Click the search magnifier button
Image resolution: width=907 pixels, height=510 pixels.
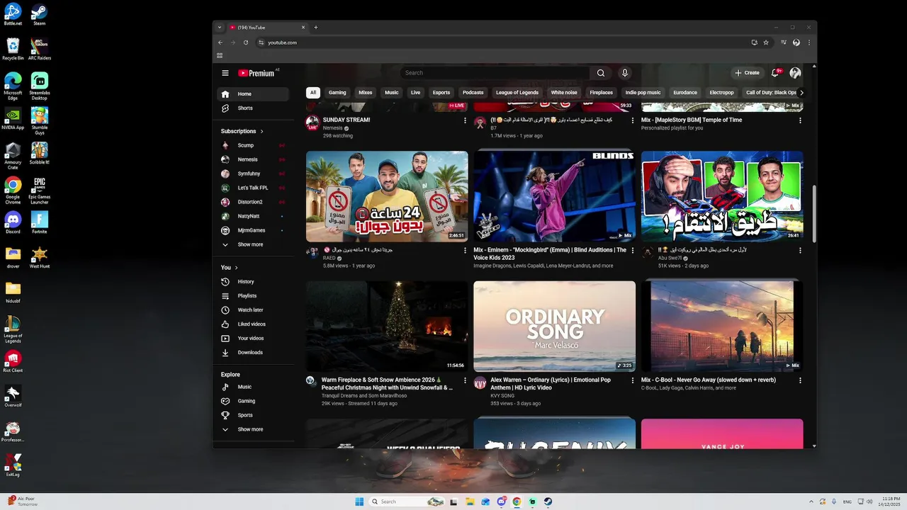coord(601,73)
